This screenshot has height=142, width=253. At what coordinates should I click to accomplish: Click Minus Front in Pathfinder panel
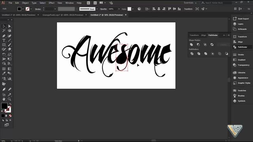pyautogui.click(x=198, y=45)
